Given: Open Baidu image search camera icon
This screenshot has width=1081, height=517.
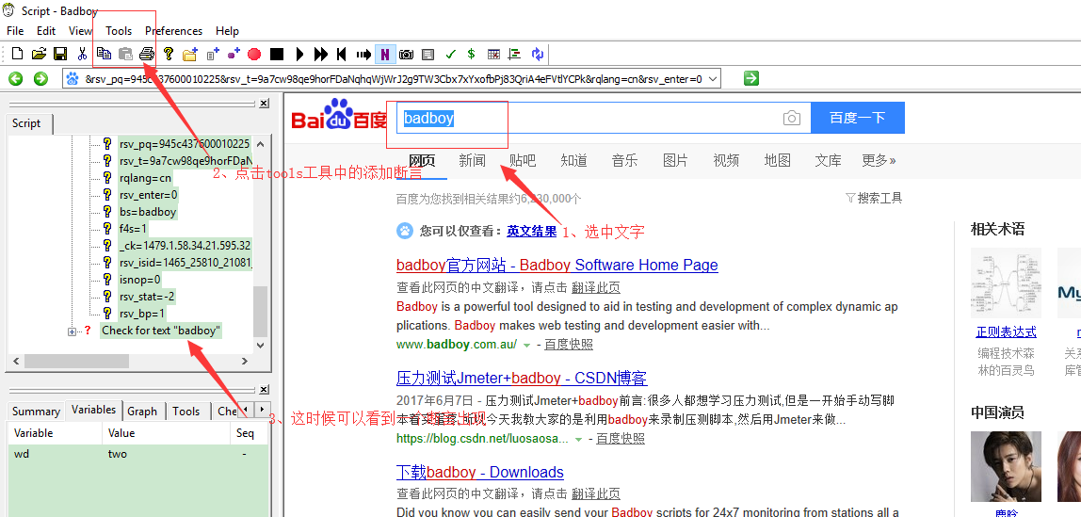Looking at the screenshot, I should [x=791, y=118].
